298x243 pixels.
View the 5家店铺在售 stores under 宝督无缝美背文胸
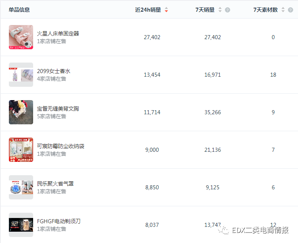coord(52,116)
